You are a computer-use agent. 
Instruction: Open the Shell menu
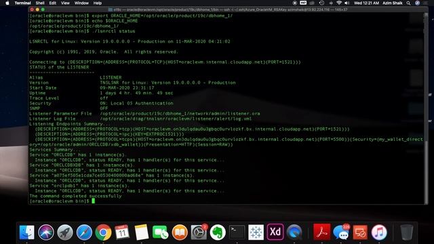click(x=40, y=3)
